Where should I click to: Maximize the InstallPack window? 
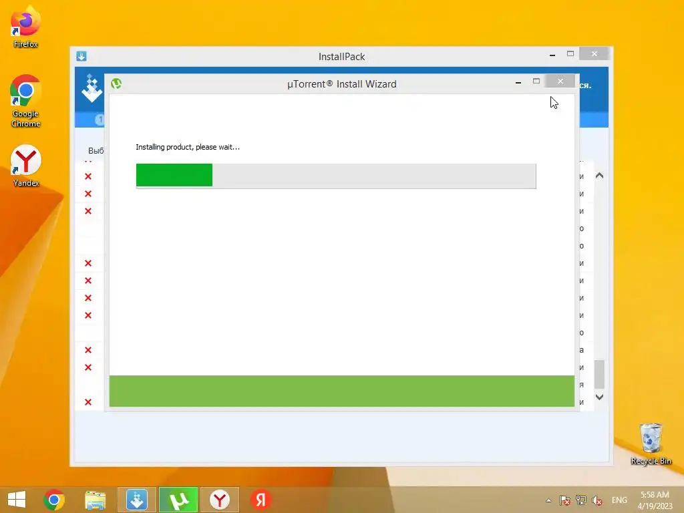(570, 53)
